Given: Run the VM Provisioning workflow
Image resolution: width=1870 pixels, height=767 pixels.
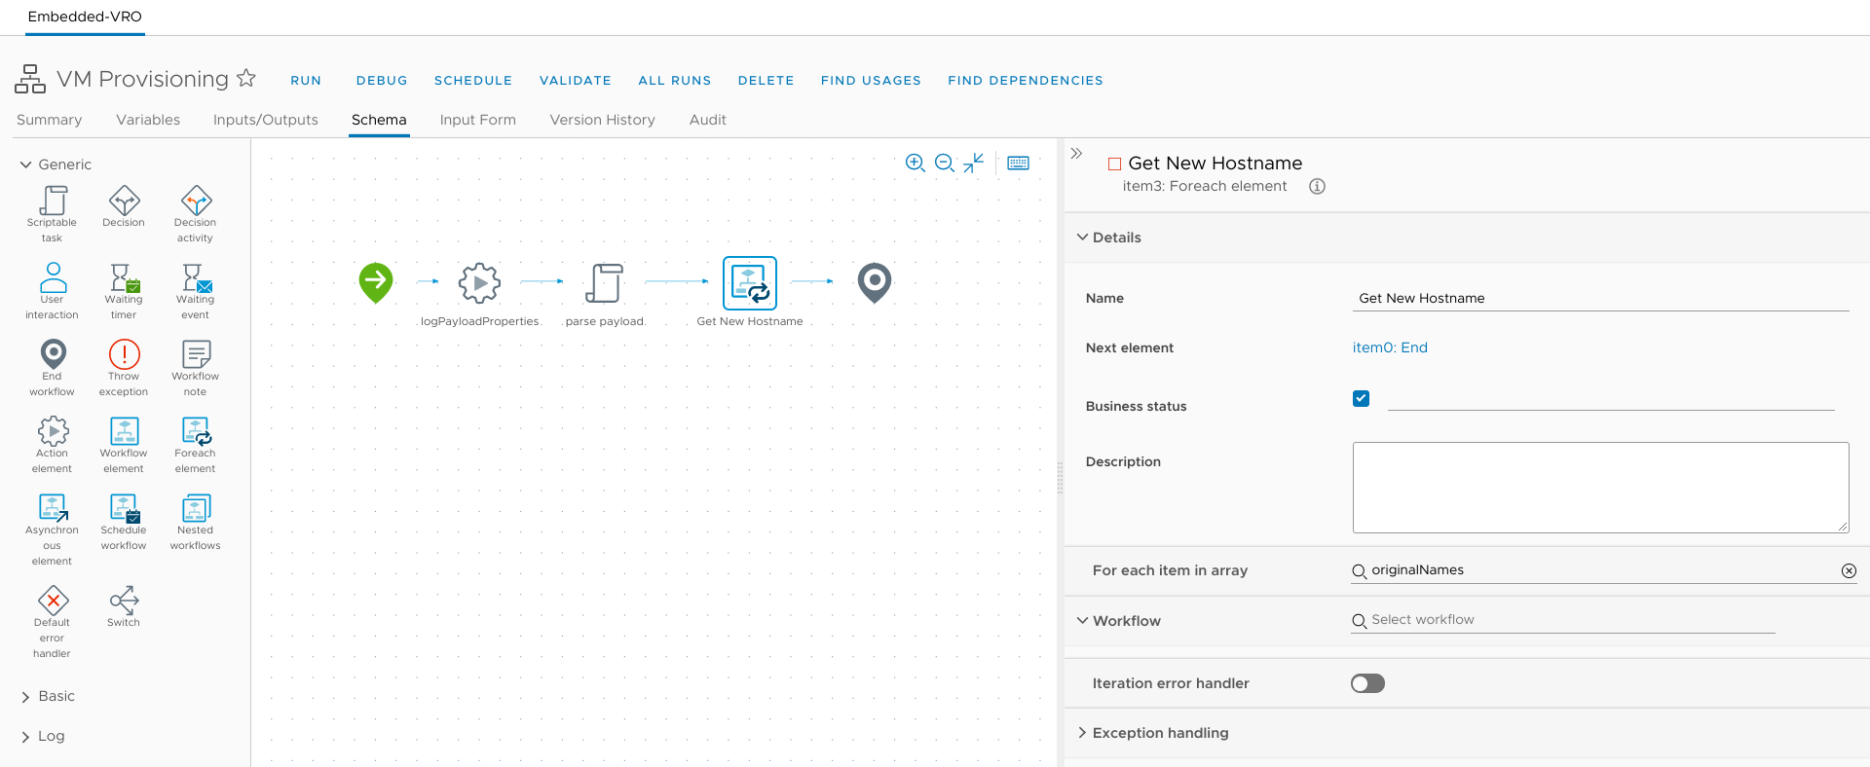Looking at the screenshot, I should (306, 81).
